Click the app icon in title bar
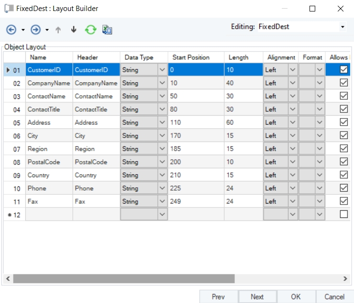The image size is (354, 303). 9,9
